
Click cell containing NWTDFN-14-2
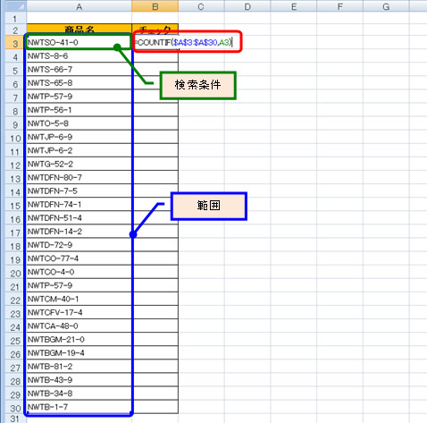point(79,231)
